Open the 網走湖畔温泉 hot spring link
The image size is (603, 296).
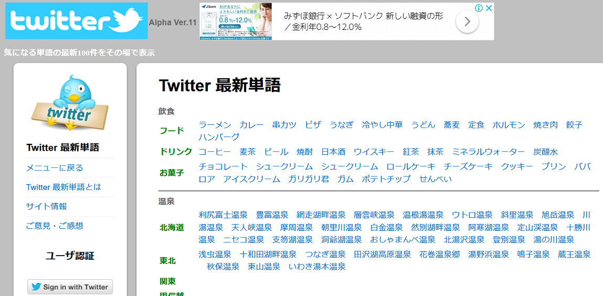pos(321,215)
